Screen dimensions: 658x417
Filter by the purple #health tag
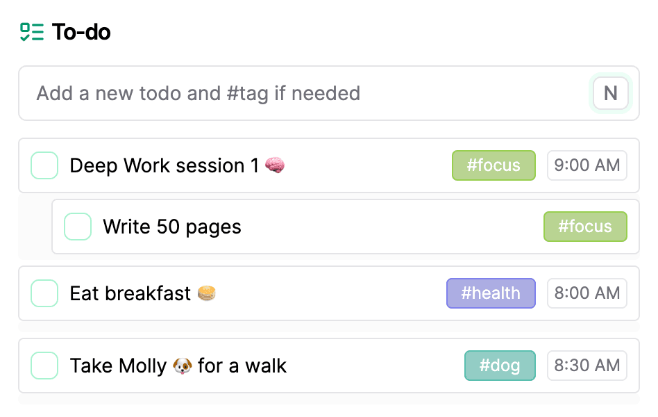[x=491, y=293]
